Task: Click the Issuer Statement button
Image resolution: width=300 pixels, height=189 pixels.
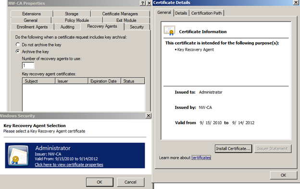Action: (273, 149)
